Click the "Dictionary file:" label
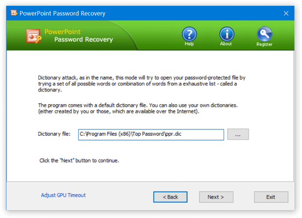 pyautogui.click(x=55, y=134)
